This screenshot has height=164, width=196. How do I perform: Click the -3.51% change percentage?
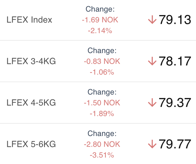(x=102, y=155)
